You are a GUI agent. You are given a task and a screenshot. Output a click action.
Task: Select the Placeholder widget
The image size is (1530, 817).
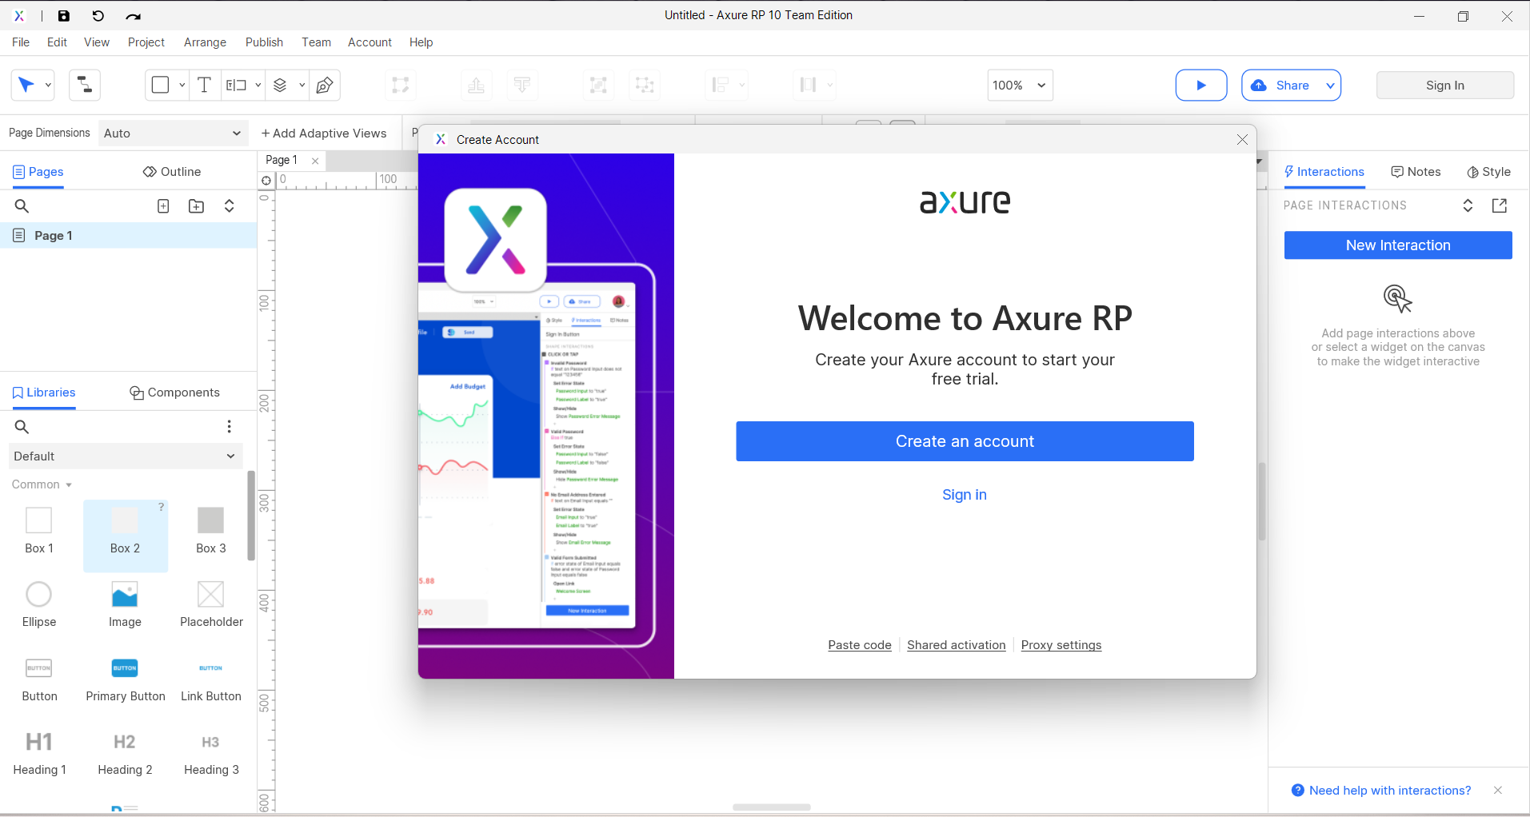click(x=211, y=604)
